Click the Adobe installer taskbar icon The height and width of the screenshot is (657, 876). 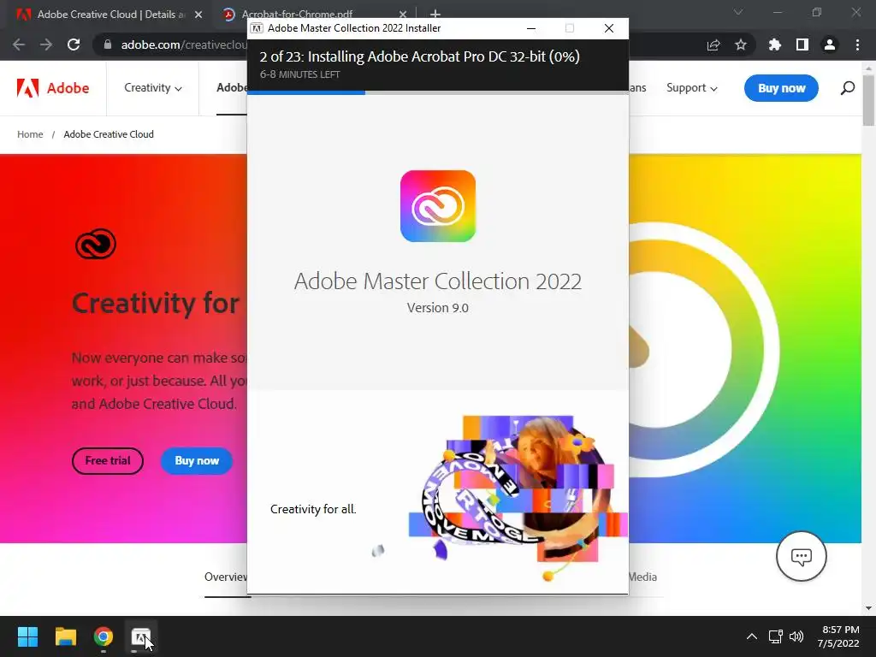pos(141,636)
